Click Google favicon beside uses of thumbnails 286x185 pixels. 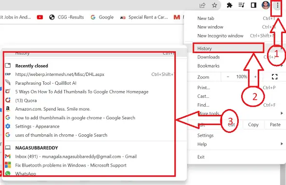pyautogui.click(x=8, y=135)
